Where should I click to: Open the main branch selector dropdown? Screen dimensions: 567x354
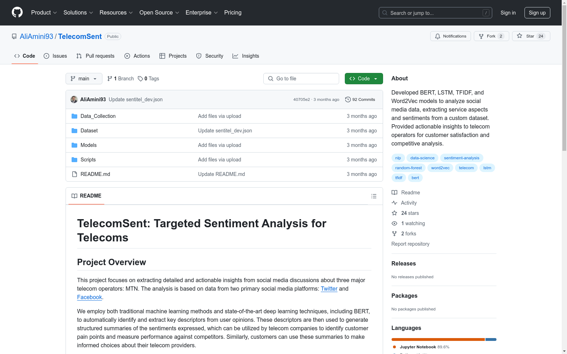[x=84, y=79]
